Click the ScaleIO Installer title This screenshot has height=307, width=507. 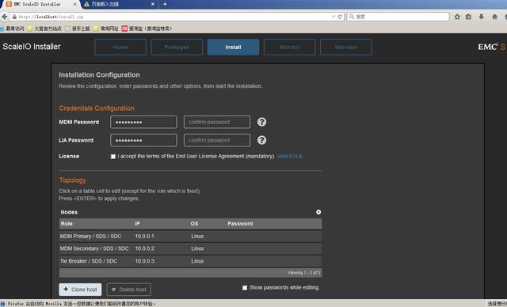point(32,47)
